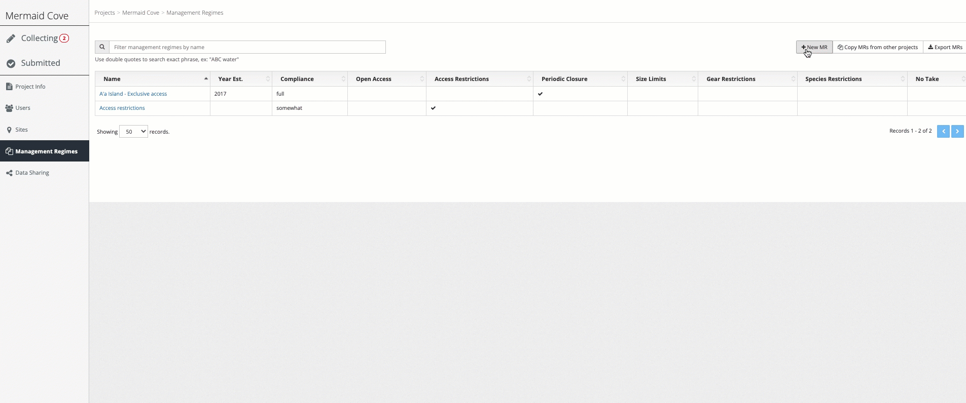Click the New MR button
966x403 pixels.
tap(814, 47)
